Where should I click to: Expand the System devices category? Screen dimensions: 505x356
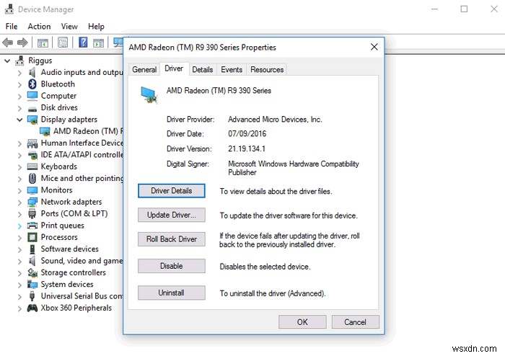(19, 285)
